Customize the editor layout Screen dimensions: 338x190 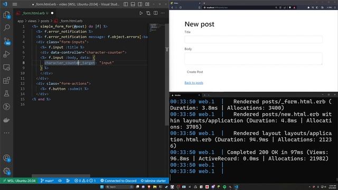point(147,4)
